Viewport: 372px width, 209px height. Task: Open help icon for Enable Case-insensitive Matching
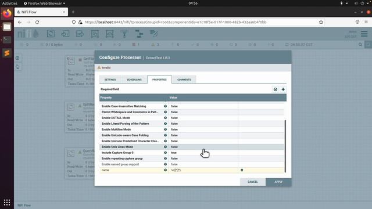165,106
